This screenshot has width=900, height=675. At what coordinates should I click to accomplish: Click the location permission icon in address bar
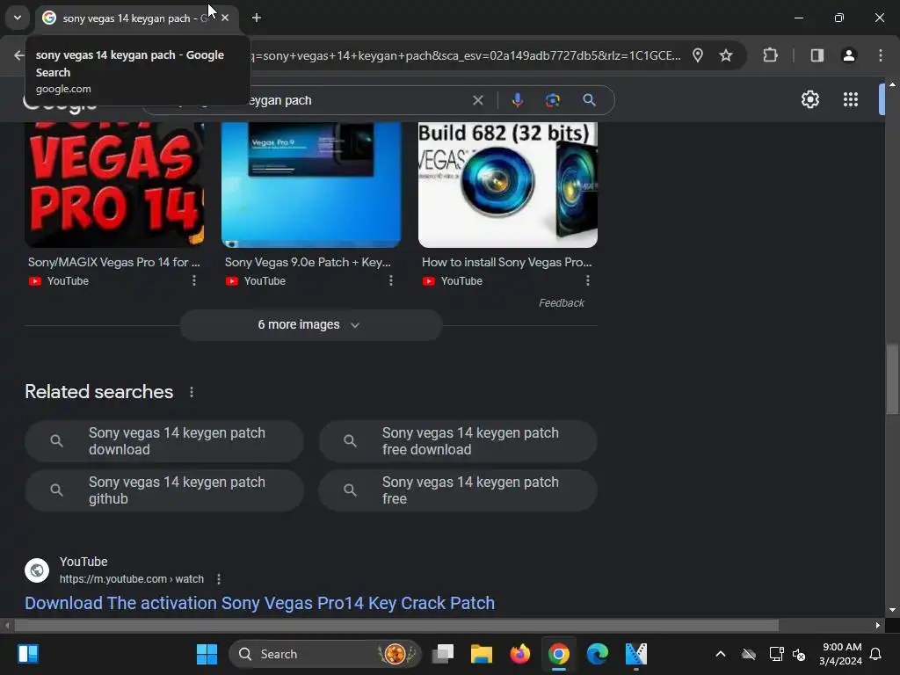click(697, 55)
